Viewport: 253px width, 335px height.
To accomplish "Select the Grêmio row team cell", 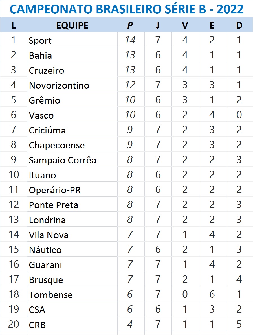I will 45,100.
